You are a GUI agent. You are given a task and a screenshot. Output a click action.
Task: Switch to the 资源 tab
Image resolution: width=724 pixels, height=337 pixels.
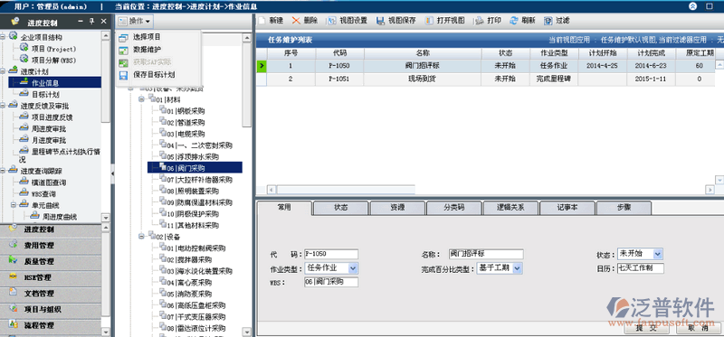397,208
